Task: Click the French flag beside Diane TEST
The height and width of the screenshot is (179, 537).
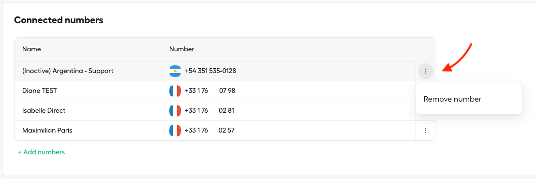Action: (175, 91)
